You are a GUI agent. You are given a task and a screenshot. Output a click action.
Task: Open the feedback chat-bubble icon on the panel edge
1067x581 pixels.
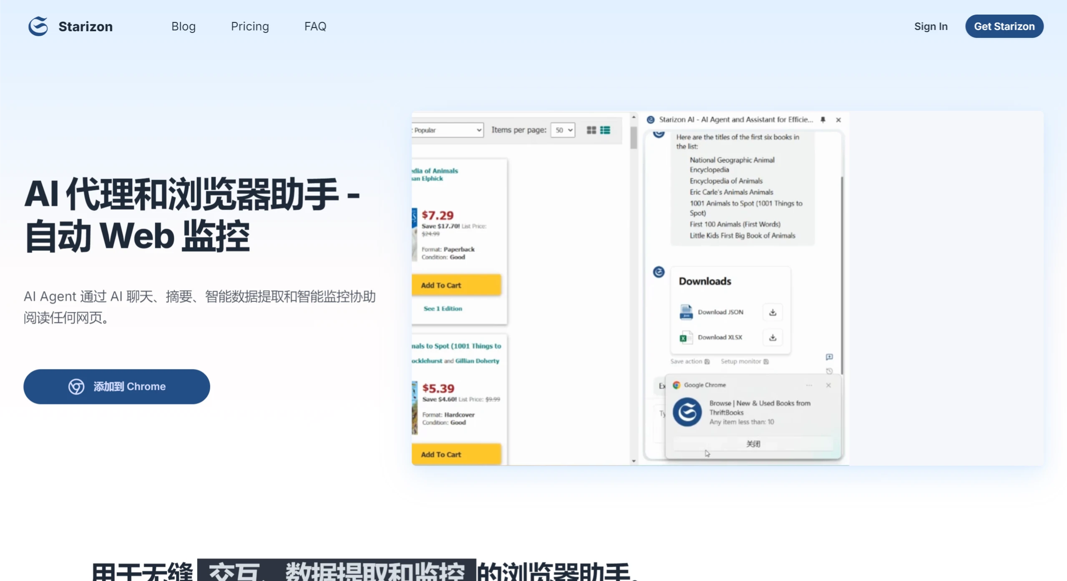830,357
